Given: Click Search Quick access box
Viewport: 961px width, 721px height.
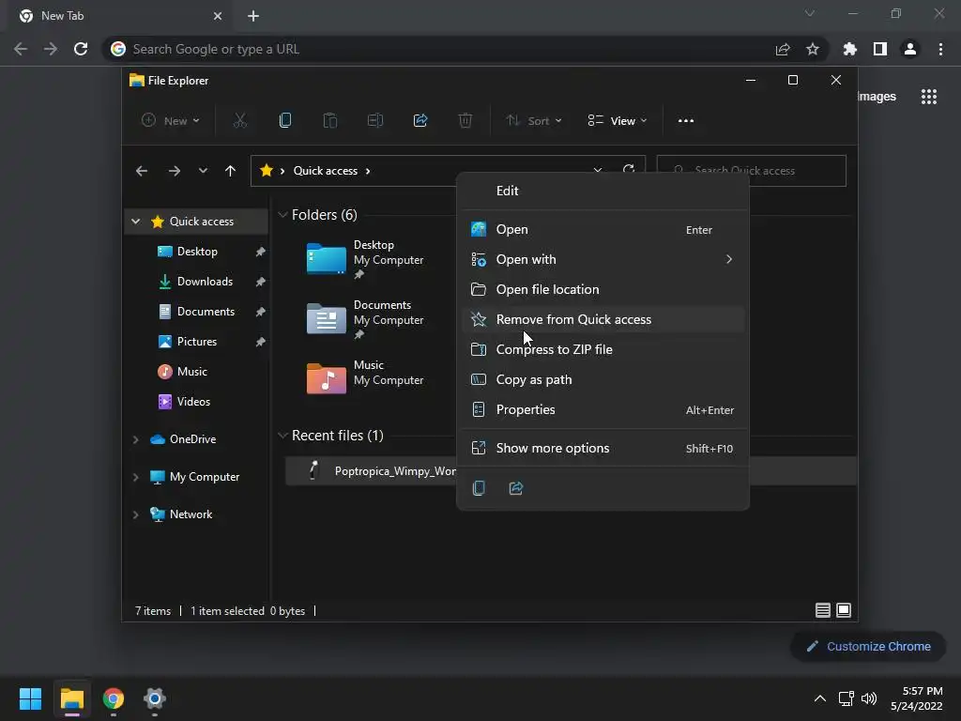Looking at the screenshot, I should [x=752, y=171].
